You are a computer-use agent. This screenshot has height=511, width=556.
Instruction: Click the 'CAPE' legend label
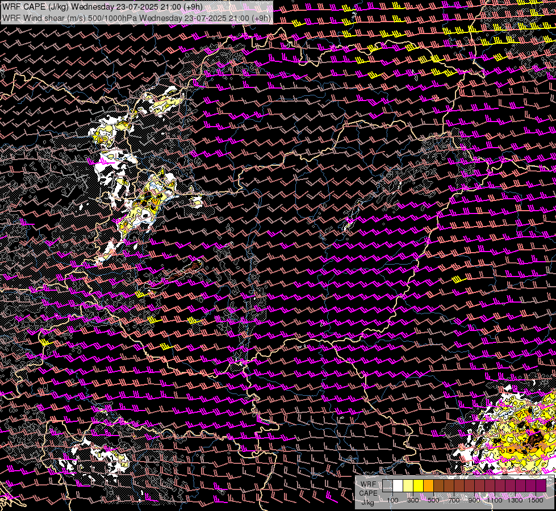point(369,493)
